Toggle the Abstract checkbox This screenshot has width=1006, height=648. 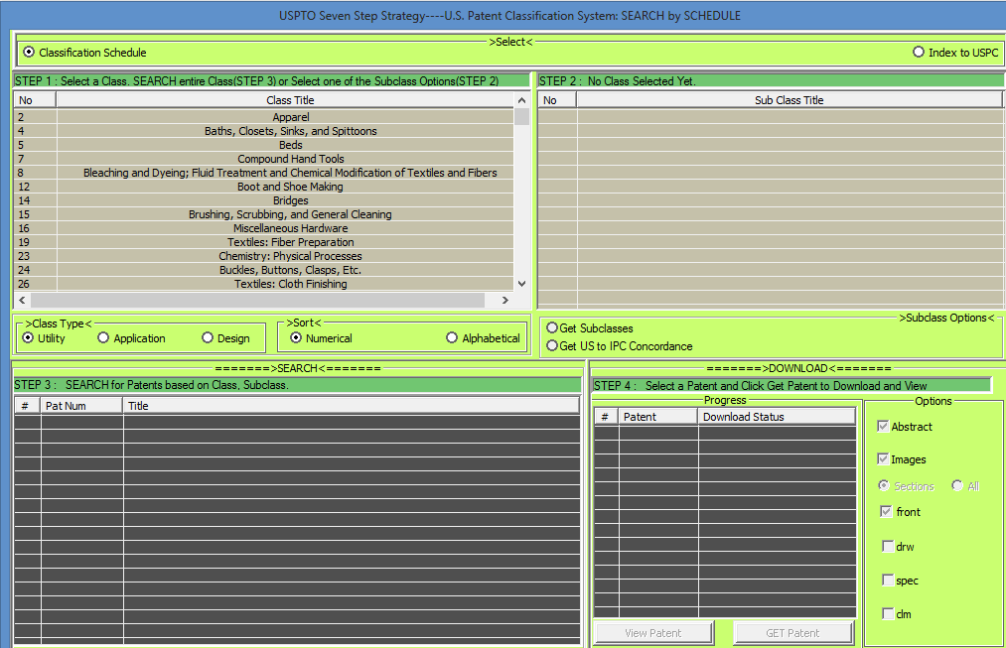point(883,427)
